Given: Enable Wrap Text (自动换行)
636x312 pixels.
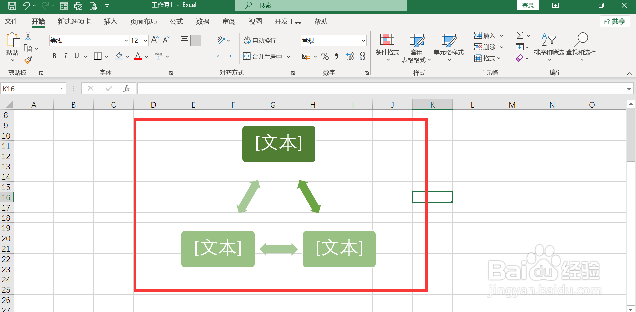Looking at the screenshot, I should (x=260, y=40).
